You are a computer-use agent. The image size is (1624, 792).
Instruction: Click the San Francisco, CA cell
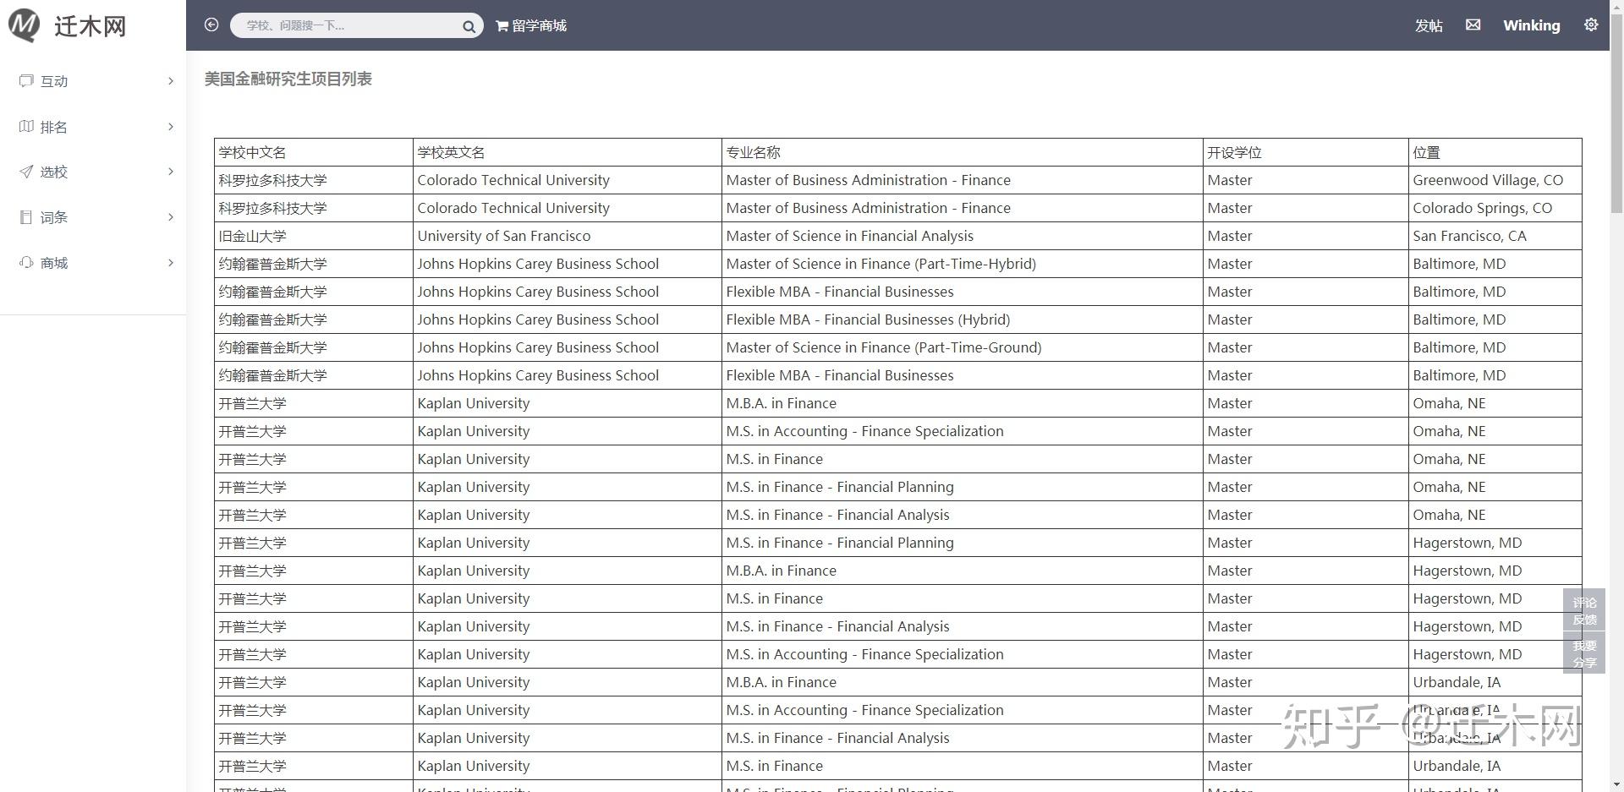click(1495, 236)
